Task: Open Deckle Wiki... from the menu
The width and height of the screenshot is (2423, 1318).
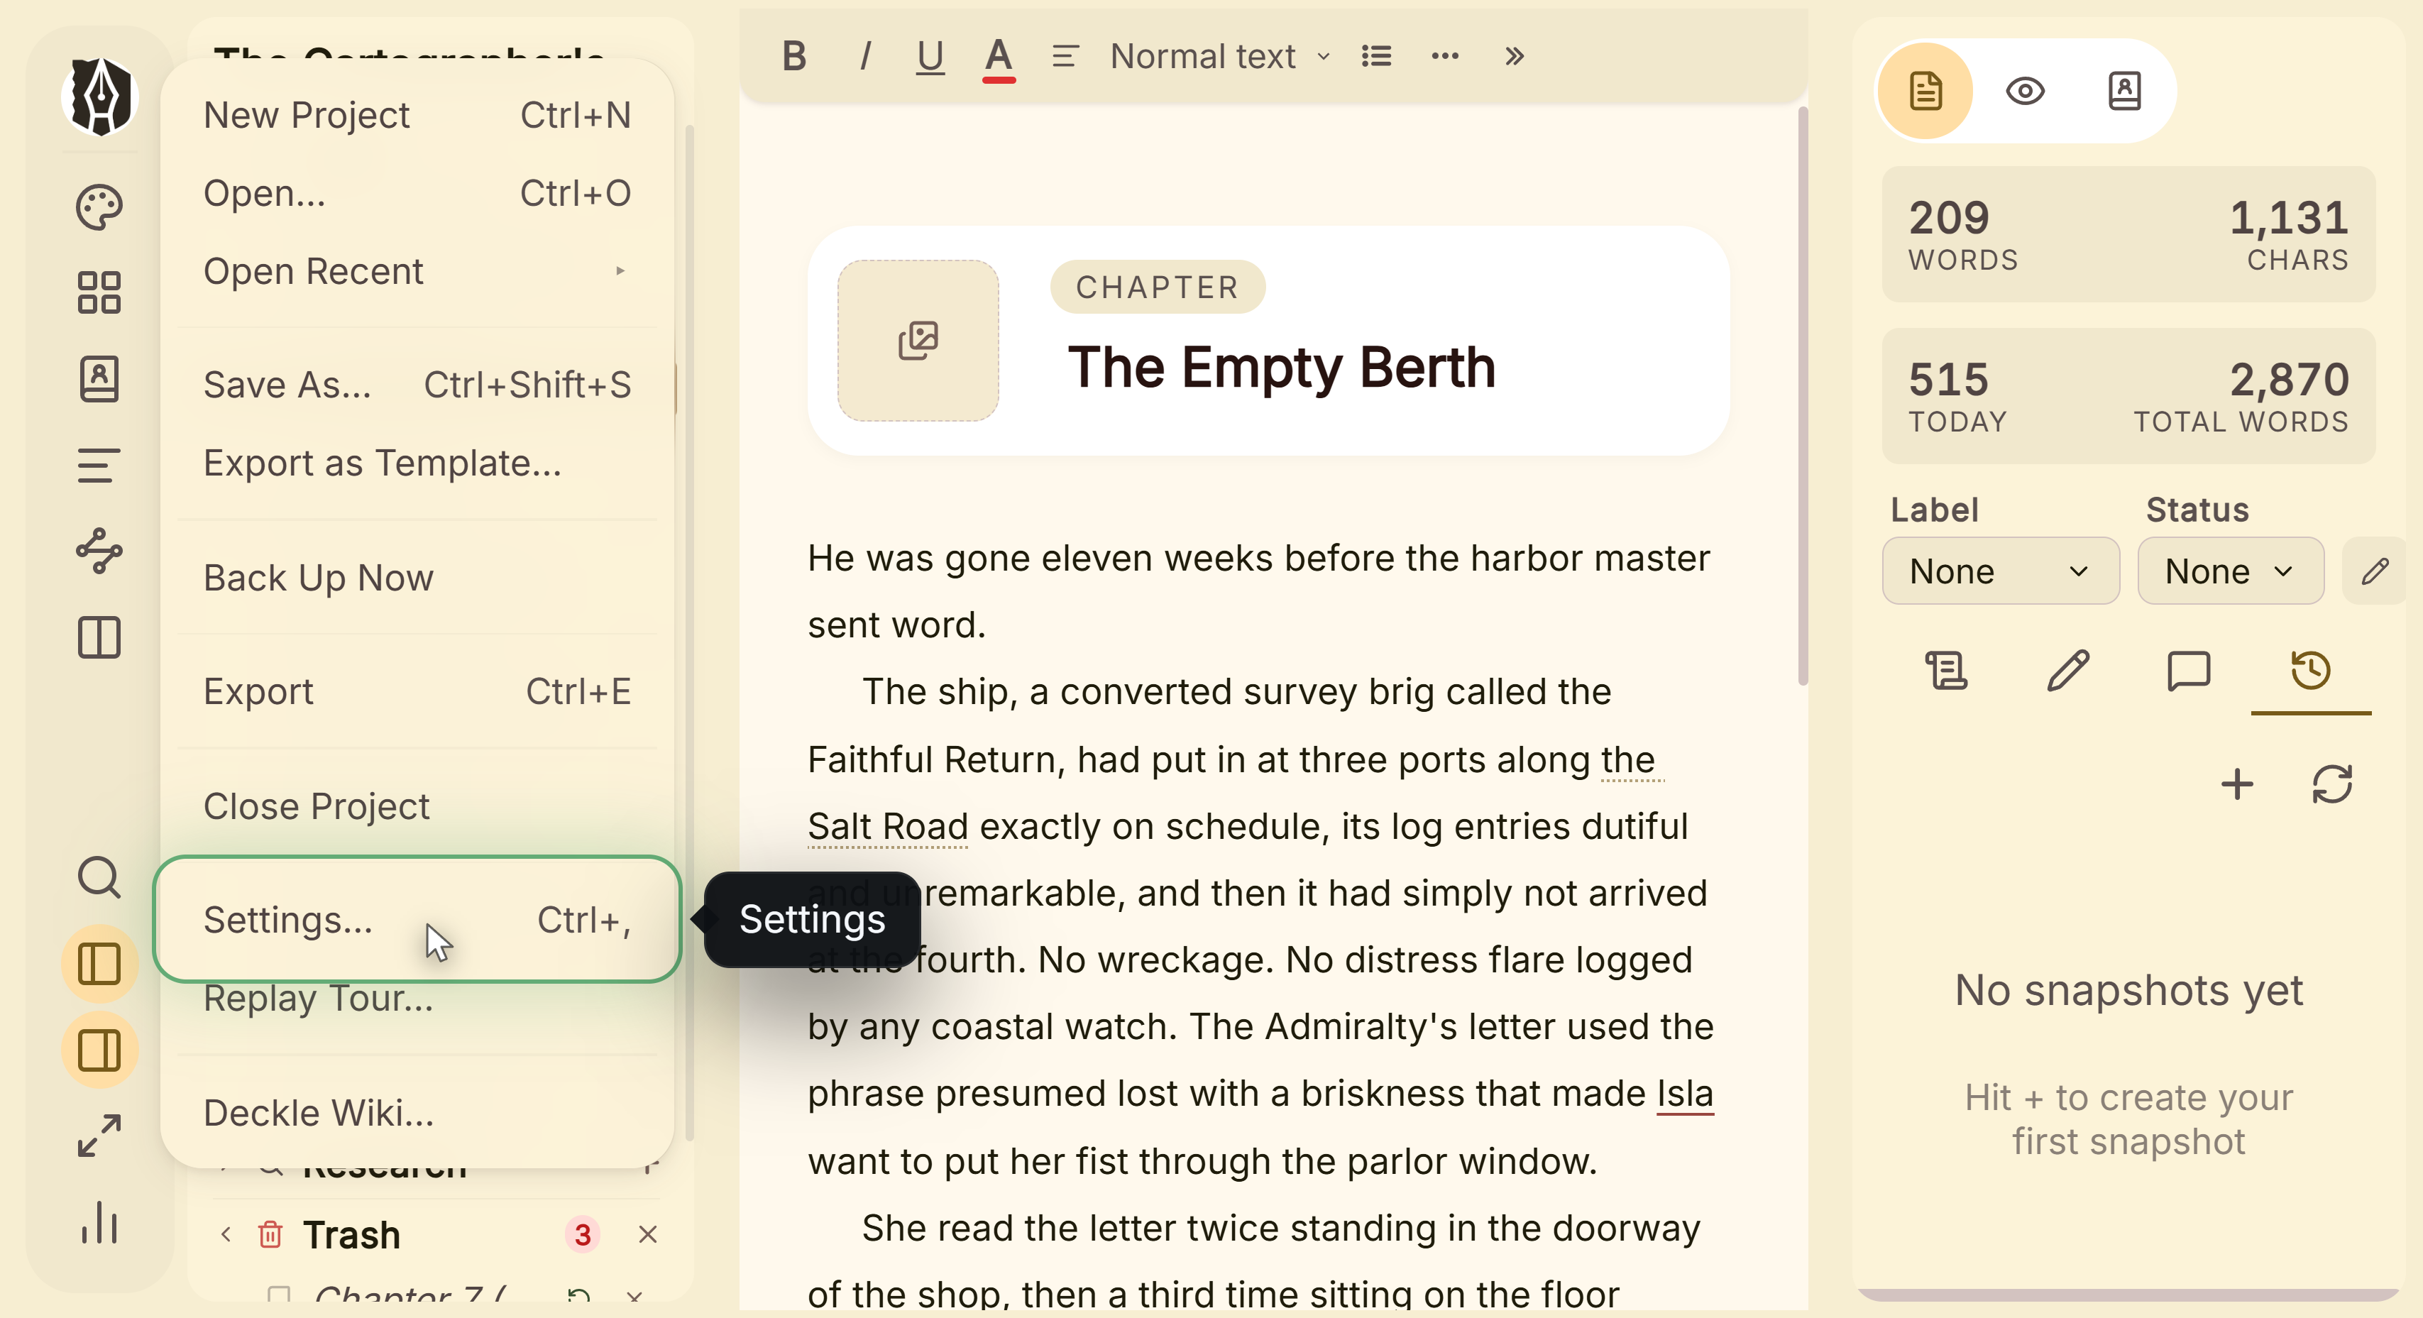Action: tap(417, 1113)
